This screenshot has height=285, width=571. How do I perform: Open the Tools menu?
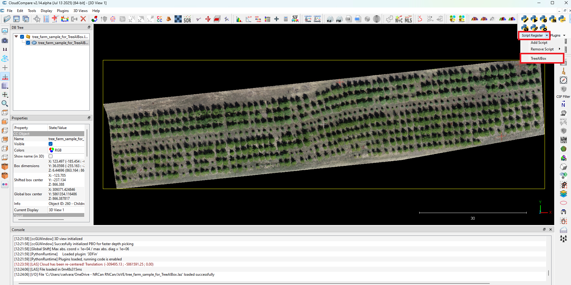coord(32,11)
